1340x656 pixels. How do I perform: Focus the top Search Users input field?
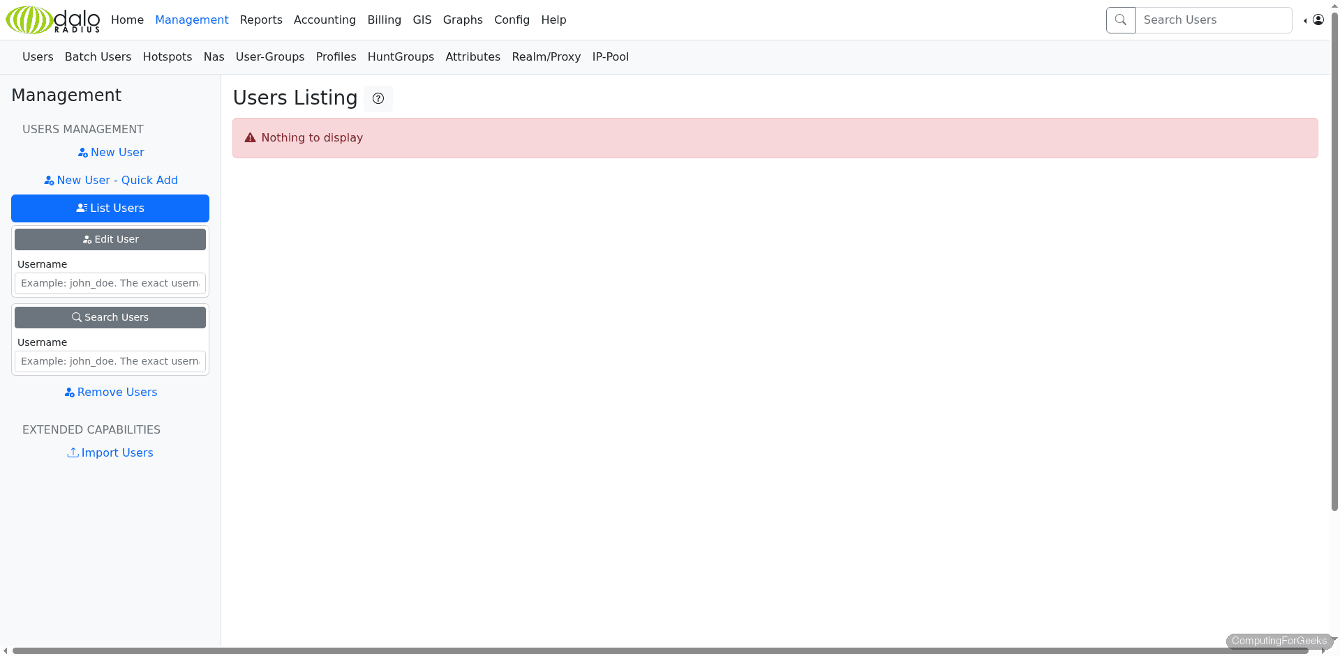[1213, 20]
